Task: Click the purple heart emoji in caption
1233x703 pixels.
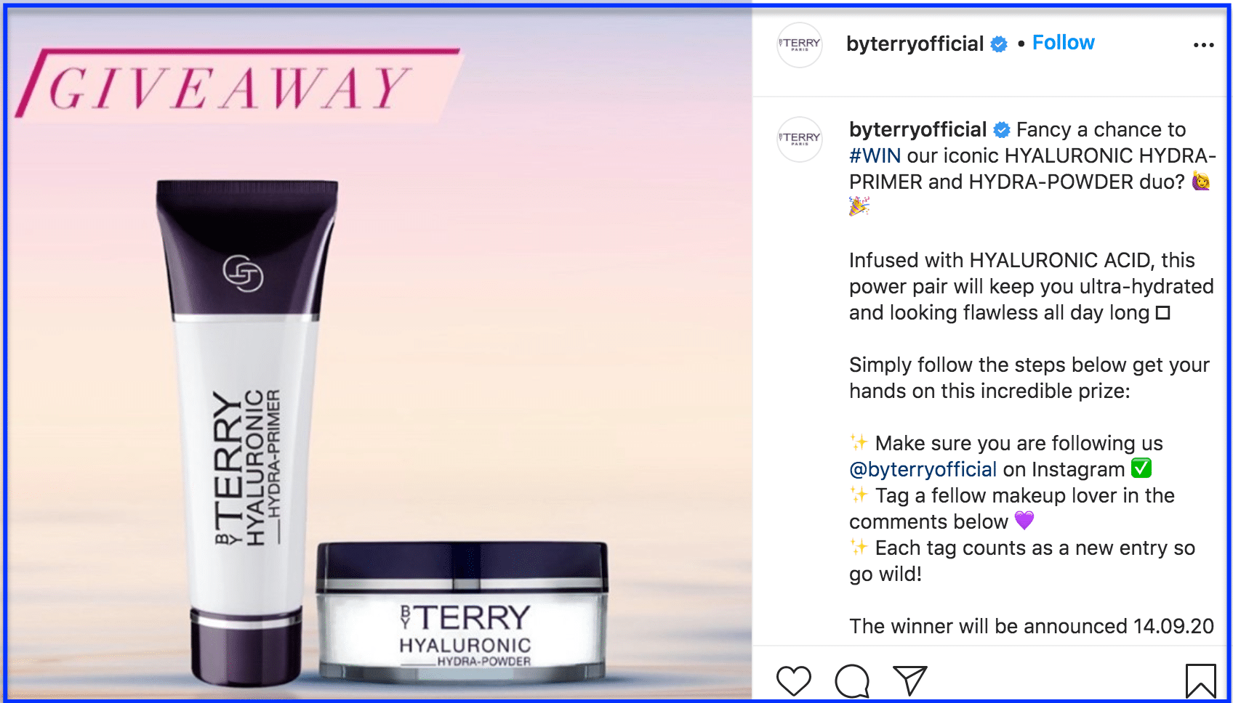Action: pos(1024,521)
